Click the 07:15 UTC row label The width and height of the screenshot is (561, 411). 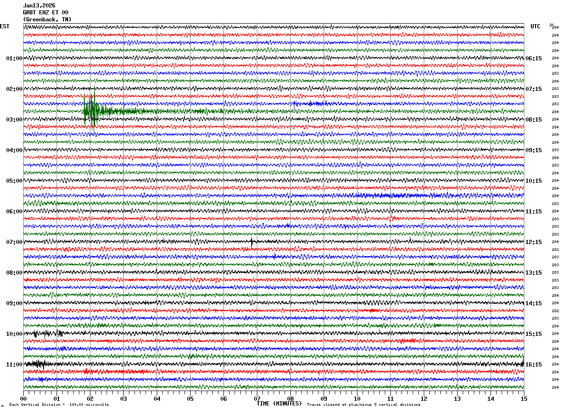534,89
